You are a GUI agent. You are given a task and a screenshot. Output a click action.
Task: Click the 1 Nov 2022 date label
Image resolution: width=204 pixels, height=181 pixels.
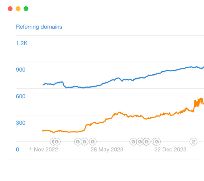point(44,150)
